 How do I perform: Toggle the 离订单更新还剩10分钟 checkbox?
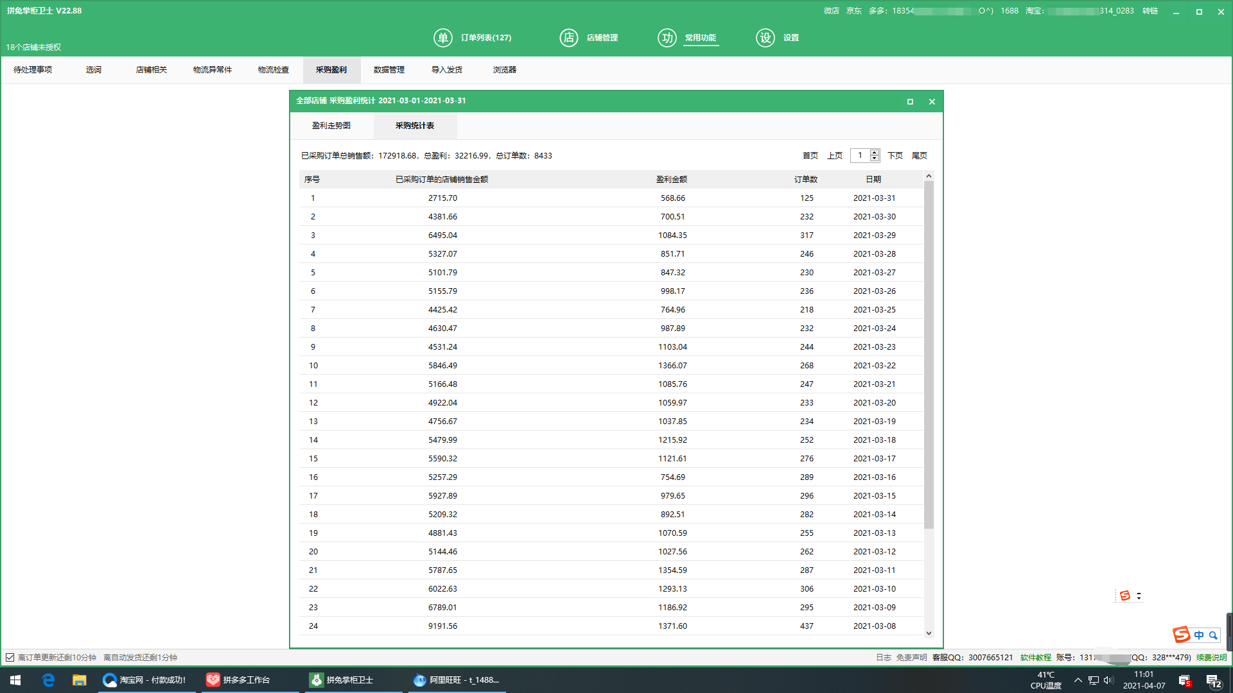tap(10, 657)
